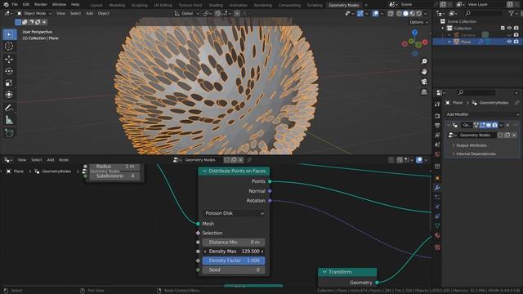Select the Annotate pencil tool

(x=9, y=108)
